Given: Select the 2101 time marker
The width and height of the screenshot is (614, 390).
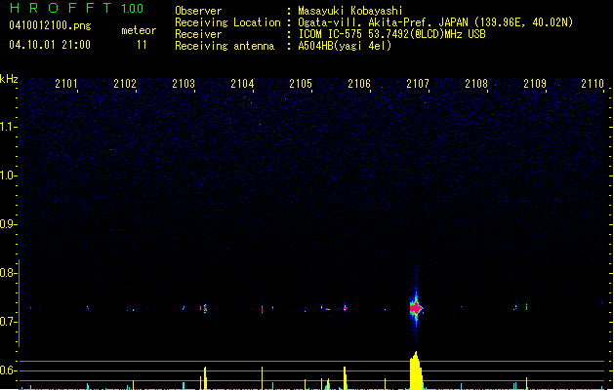Looking at the screenshot, I should pyautogui.click(x=66, y=84).
